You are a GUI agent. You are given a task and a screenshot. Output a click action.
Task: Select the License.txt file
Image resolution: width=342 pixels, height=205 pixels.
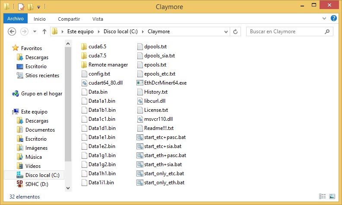152,110
